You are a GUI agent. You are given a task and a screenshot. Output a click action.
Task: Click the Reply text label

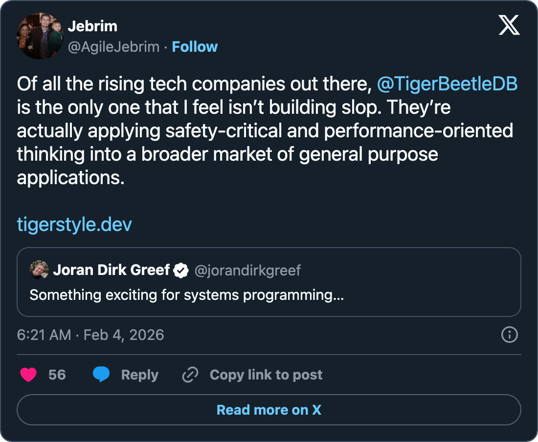click(x=139, y=375)
